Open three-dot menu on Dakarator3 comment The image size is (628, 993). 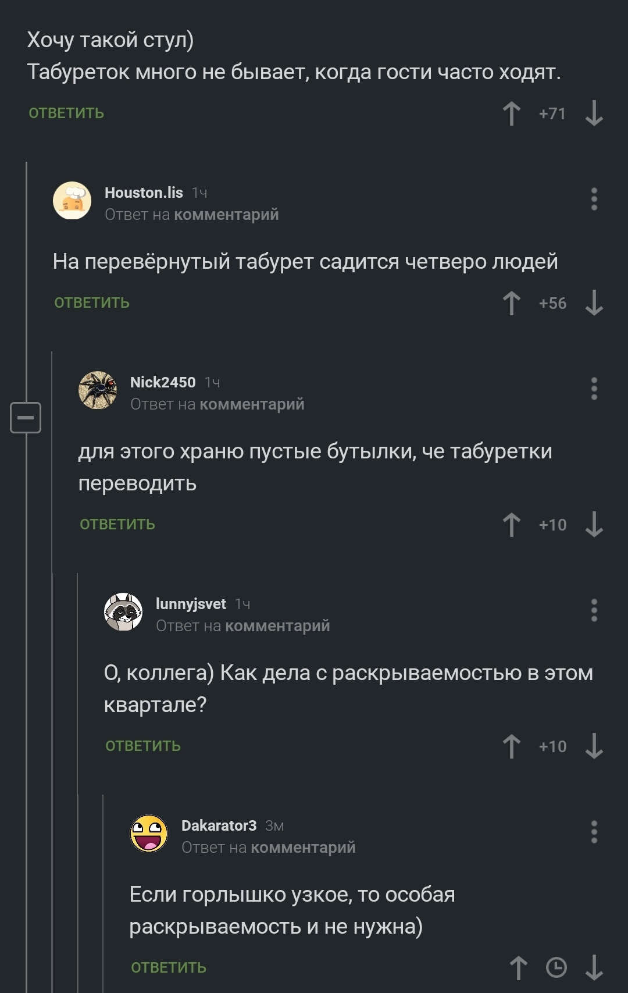coord(594,832)
